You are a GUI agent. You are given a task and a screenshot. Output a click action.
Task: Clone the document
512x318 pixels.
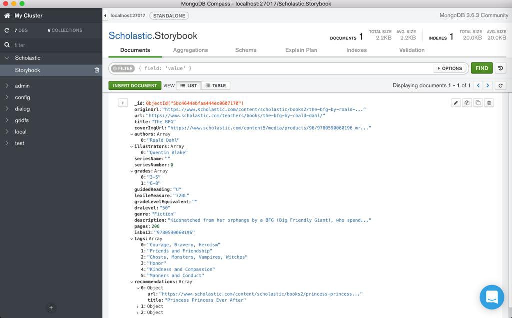[x=478, y=103]
